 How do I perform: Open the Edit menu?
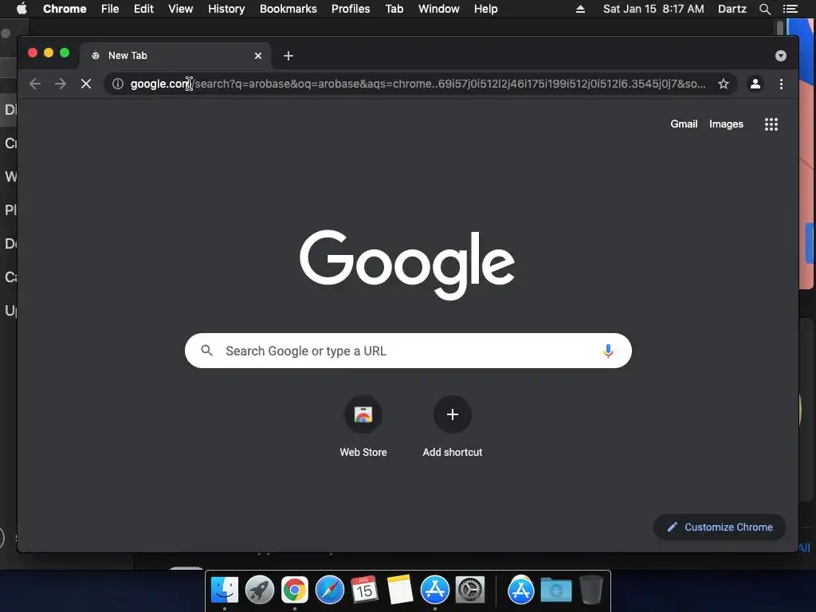143,9
